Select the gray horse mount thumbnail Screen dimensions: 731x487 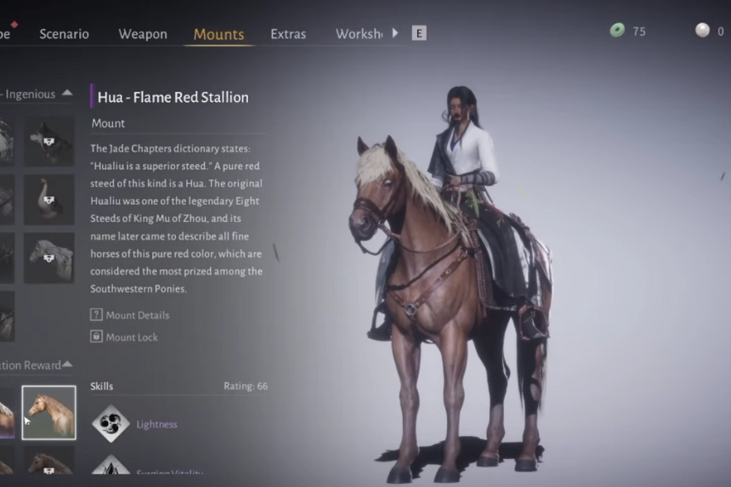(49, 258)
